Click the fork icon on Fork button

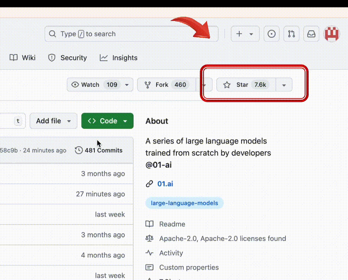pyautogui.click(x=148, y=85)
